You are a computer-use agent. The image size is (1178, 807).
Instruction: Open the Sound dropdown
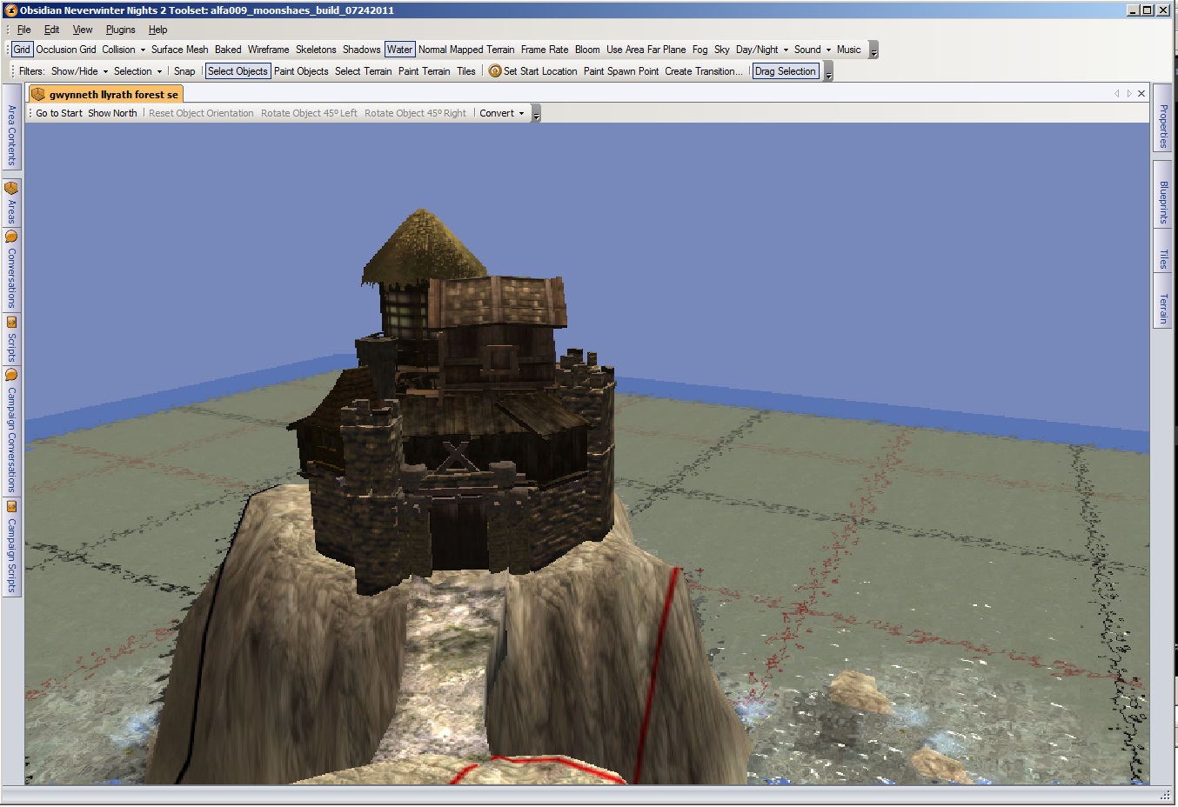[813, 50]
